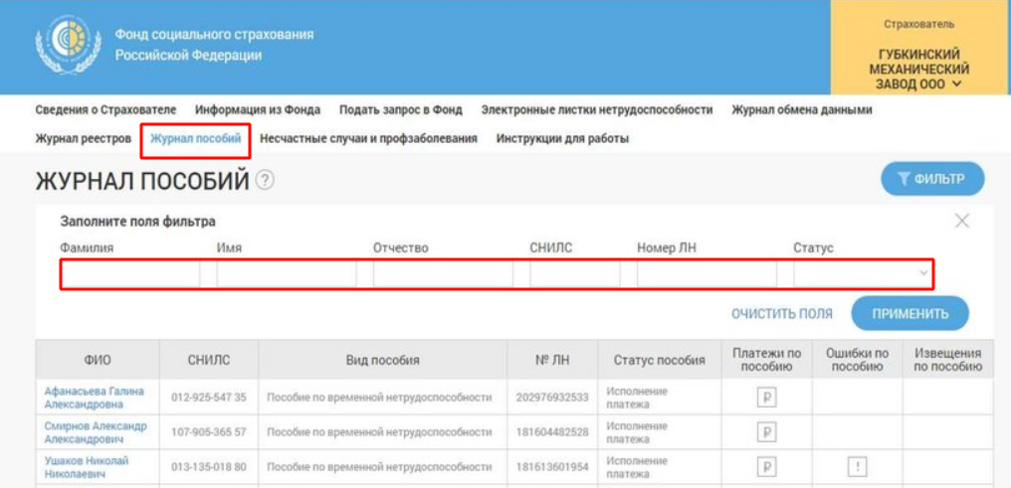Image resolution: width=1011 pixels, height=488 pixels.
Task: Focus the Номер ЛН filter field
Action: tap(708, 274)
